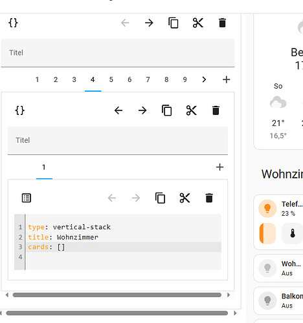Viewport: 303px width, 323px height.
Task: Delete the top-level card with the trash icon
Action: (222, 23)
